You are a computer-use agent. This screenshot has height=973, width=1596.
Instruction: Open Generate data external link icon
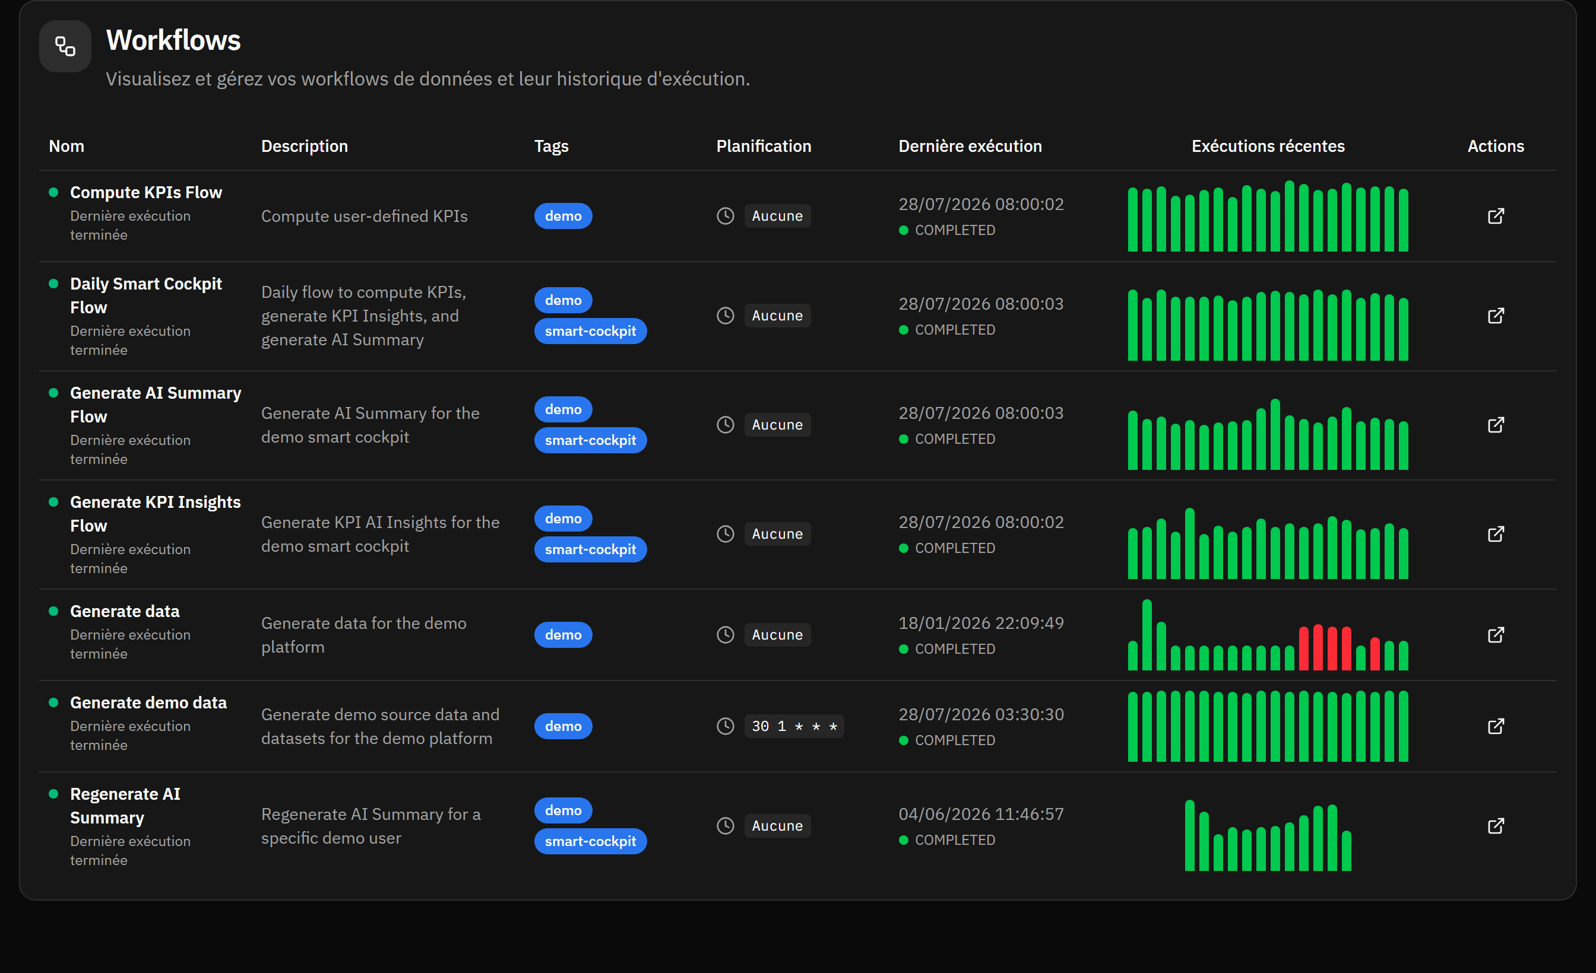(1496, 634)
